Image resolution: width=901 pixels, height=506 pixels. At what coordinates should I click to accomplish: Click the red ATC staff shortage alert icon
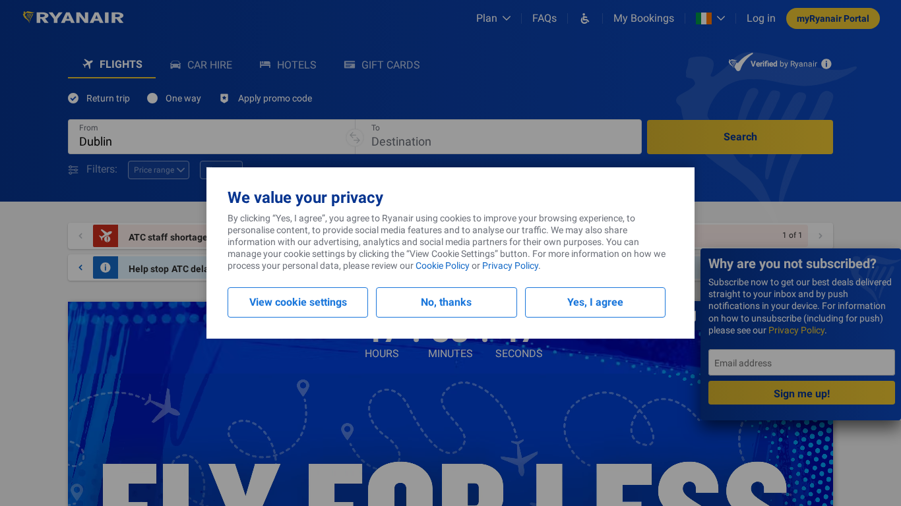pyautogui.click(x=106, y=236)
